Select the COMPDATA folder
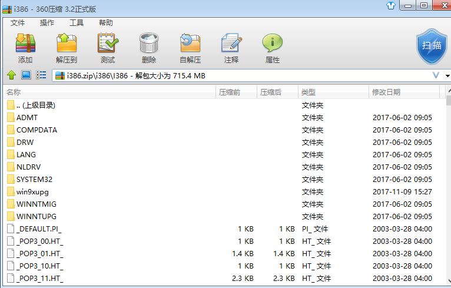Screen dimensions: 451x288 [224, 130]
